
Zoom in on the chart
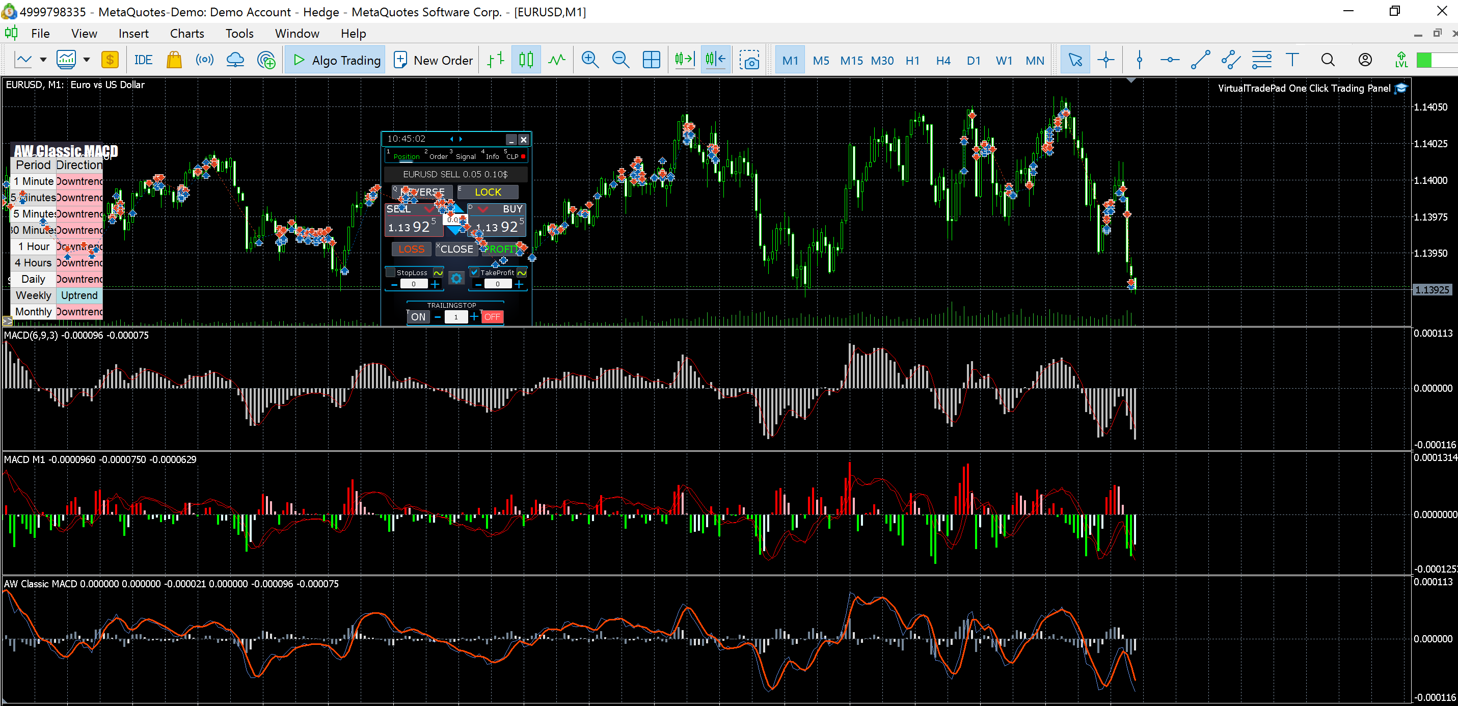(590, 60)
